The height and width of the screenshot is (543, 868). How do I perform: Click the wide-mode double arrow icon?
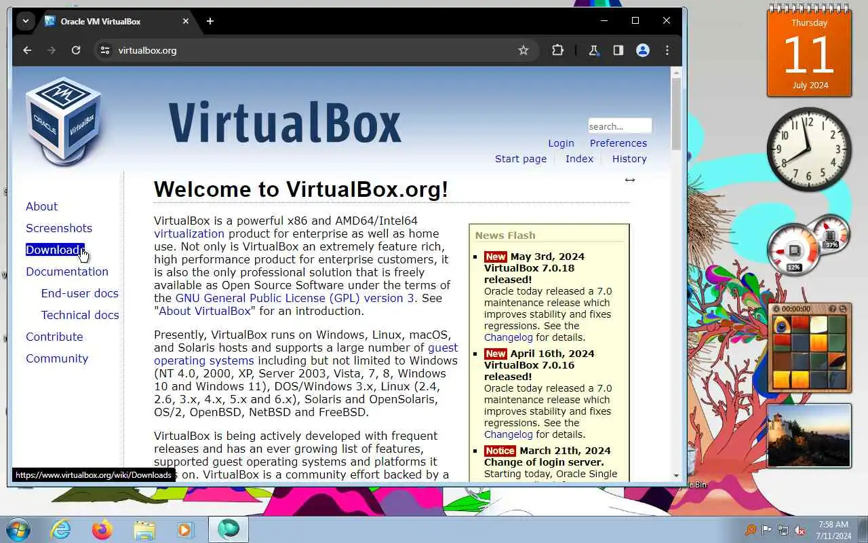click(630, 180)
